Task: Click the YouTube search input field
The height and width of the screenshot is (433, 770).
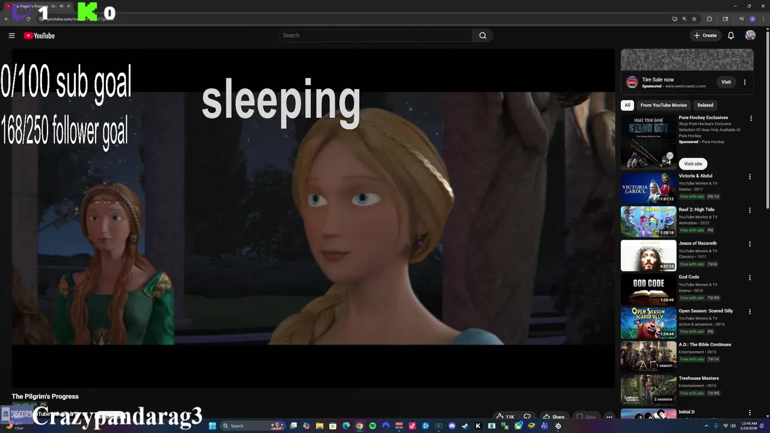Action: (x=375, y=35)
